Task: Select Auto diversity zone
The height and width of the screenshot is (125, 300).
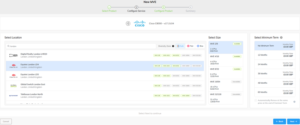Action: pyautogui.click(x=180, y=46)
